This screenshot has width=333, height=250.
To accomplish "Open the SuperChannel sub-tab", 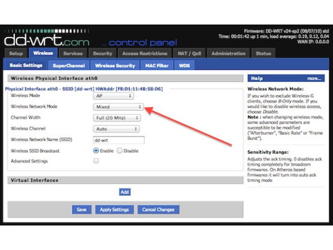I will tap(69, 65).
